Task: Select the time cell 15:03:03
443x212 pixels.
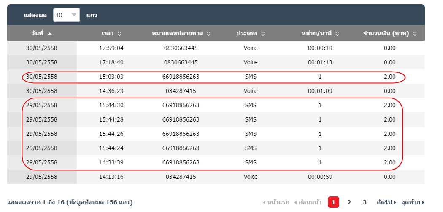Action: [111, 77]
